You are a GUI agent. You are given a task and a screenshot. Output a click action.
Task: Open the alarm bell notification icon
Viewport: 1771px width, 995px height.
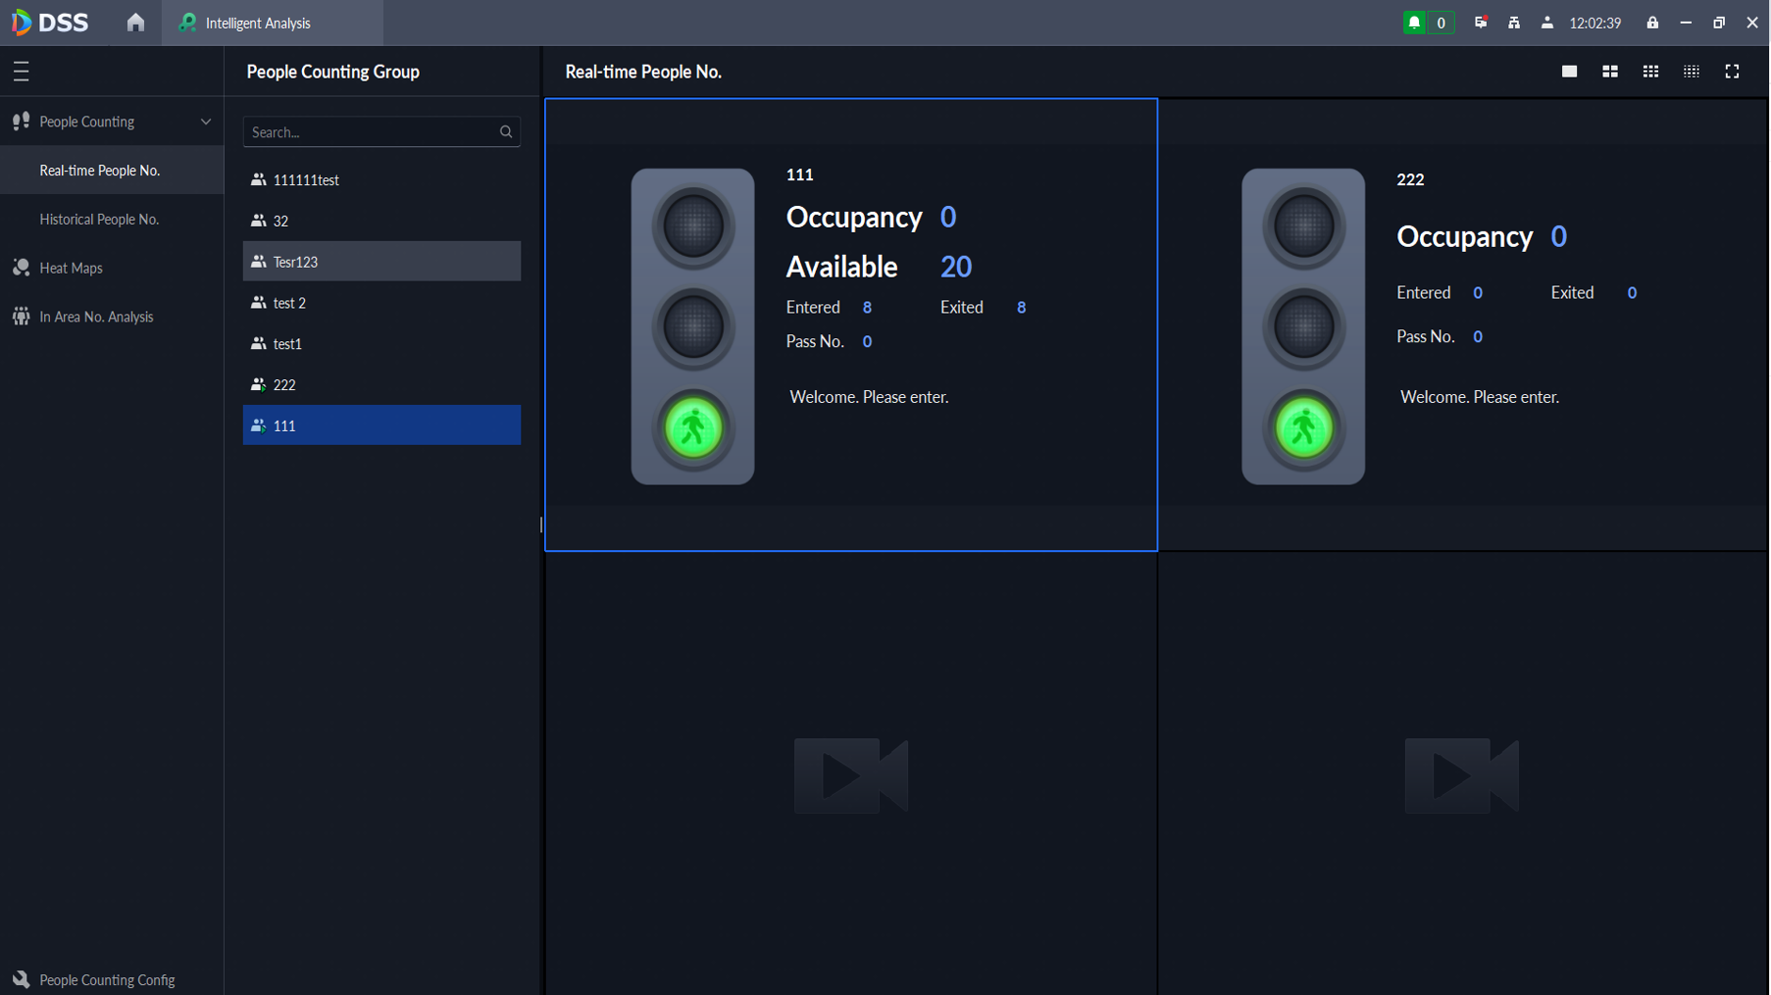click(1414, 23)
